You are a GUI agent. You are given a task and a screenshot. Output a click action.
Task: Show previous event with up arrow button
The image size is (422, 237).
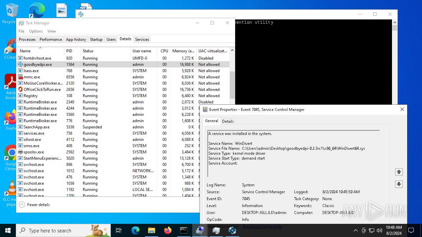click(x=399, y=172)
